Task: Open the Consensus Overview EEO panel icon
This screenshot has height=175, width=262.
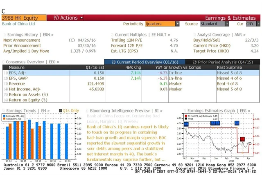Action: [x=4, y=62]
